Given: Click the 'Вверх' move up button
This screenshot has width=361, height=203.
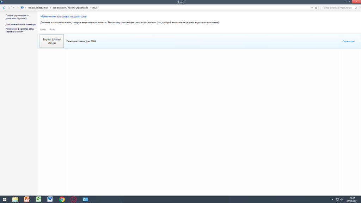Looking at the screenshot, I should pyautogui.click(x=43, y=30).
